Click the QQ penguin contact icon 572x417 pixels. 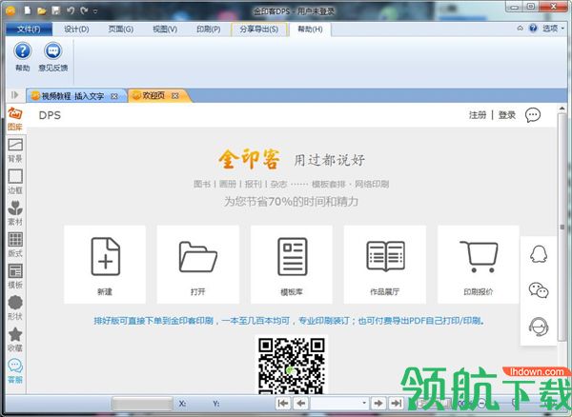[539, 254]
